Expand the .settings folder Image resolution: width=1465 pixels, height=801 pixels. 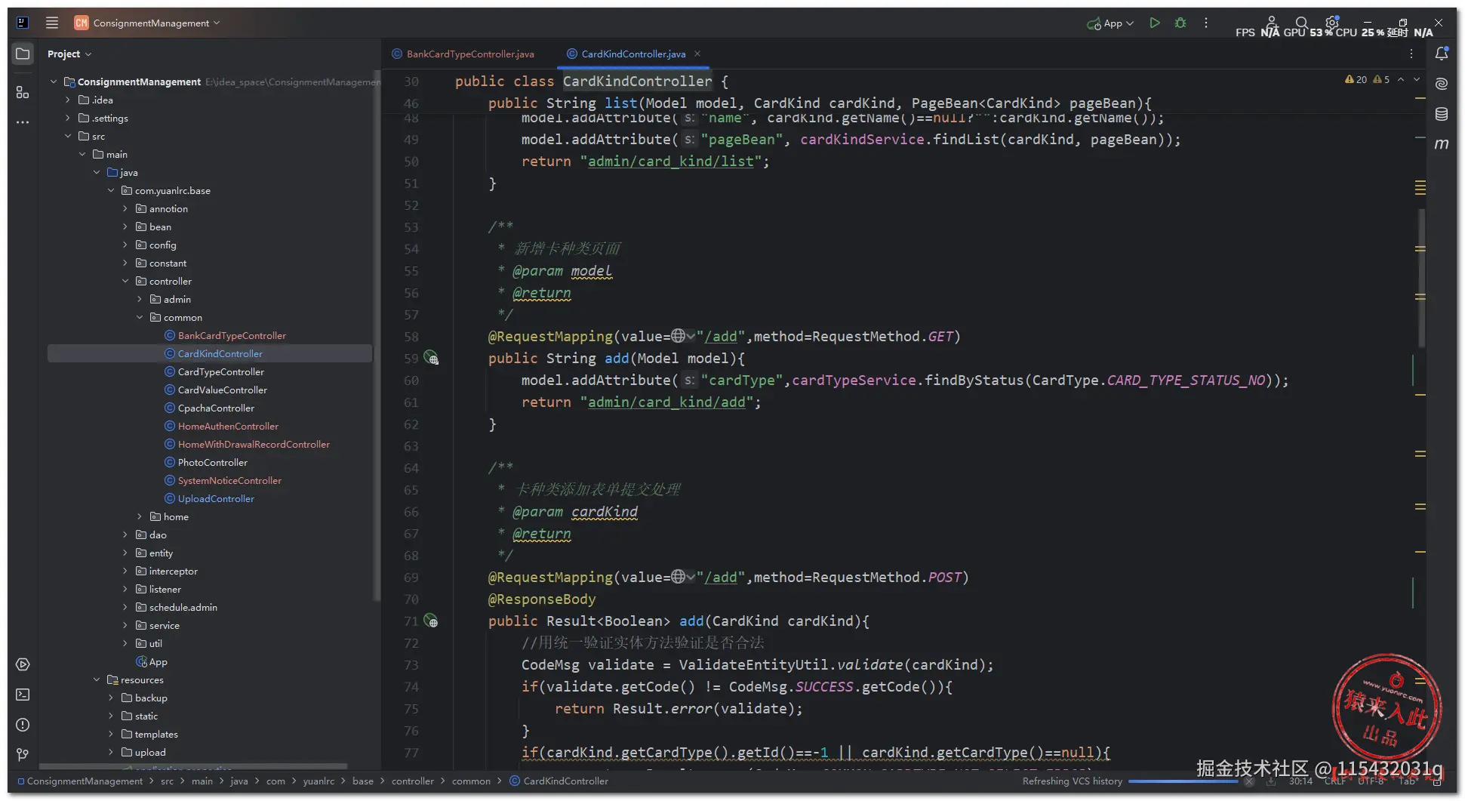click(x=68, y=118)
